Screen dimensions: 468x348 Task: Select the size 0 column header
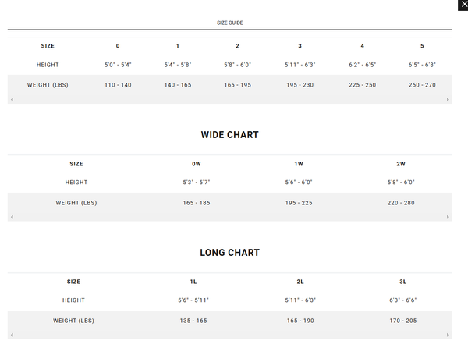coord(118,46)
